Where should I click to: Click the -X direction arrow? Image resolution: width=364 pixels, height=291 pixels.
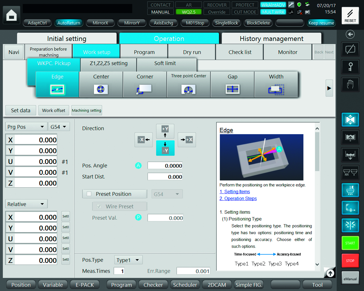click(143, 140)
